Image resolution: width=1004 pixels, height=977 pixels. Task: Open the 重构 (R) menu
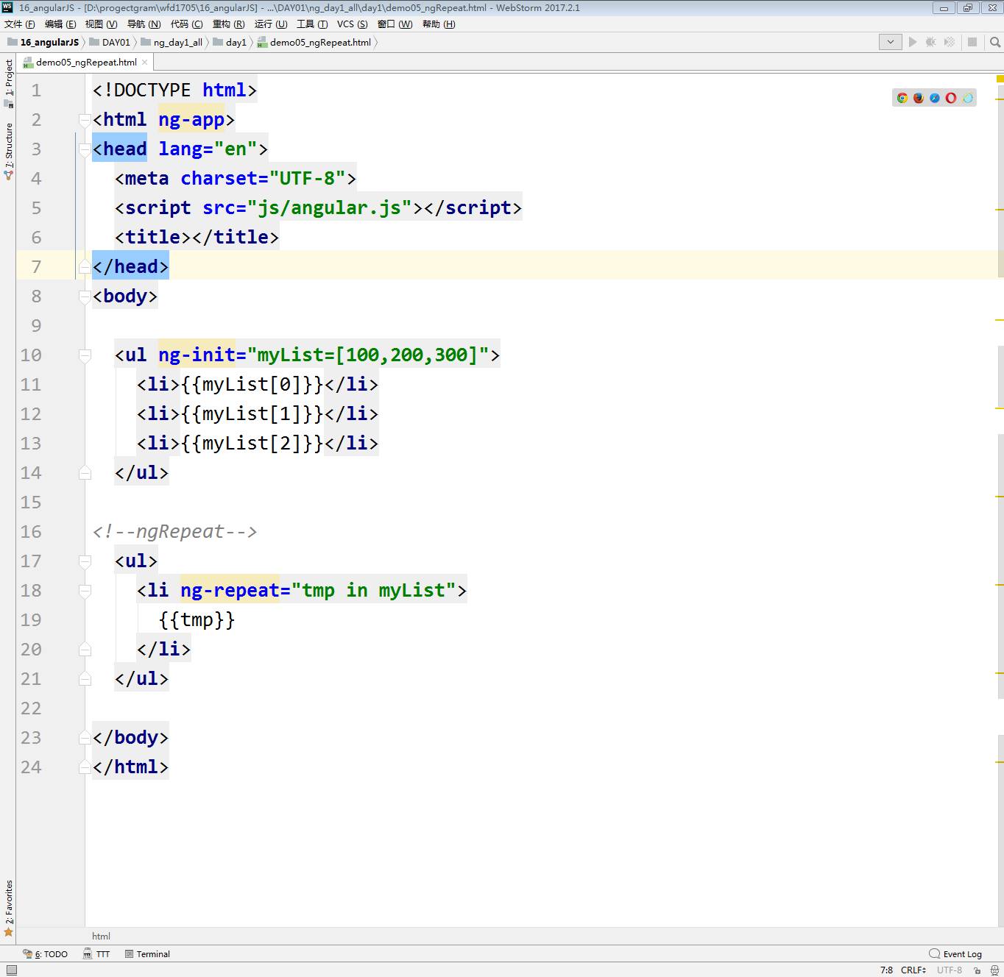[x=229, y=24]
